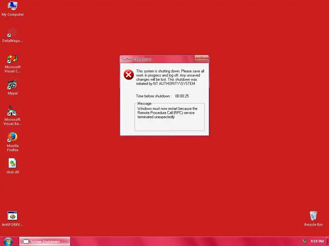Click the system tray notification icon
Screen dimensions: 329x246
(305, 241)
